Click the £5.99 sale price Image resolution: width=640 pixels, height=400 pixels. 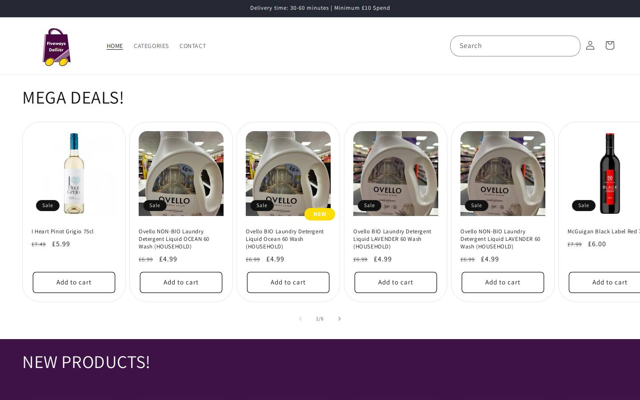(x=61, y=244)
